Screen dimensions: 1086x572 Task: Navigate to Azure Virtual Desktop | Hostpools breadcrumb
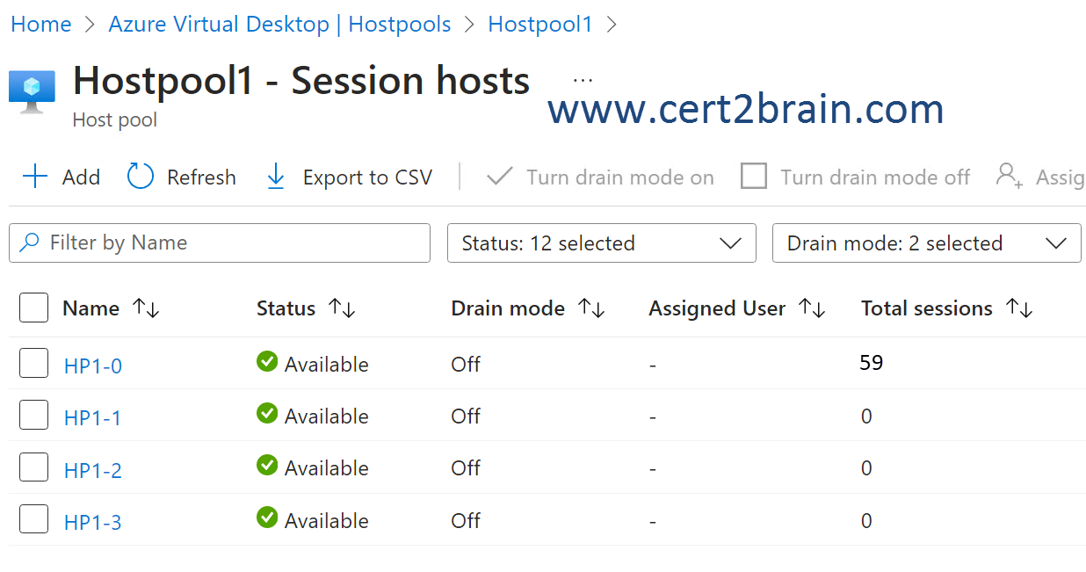(x=279, y=25)
